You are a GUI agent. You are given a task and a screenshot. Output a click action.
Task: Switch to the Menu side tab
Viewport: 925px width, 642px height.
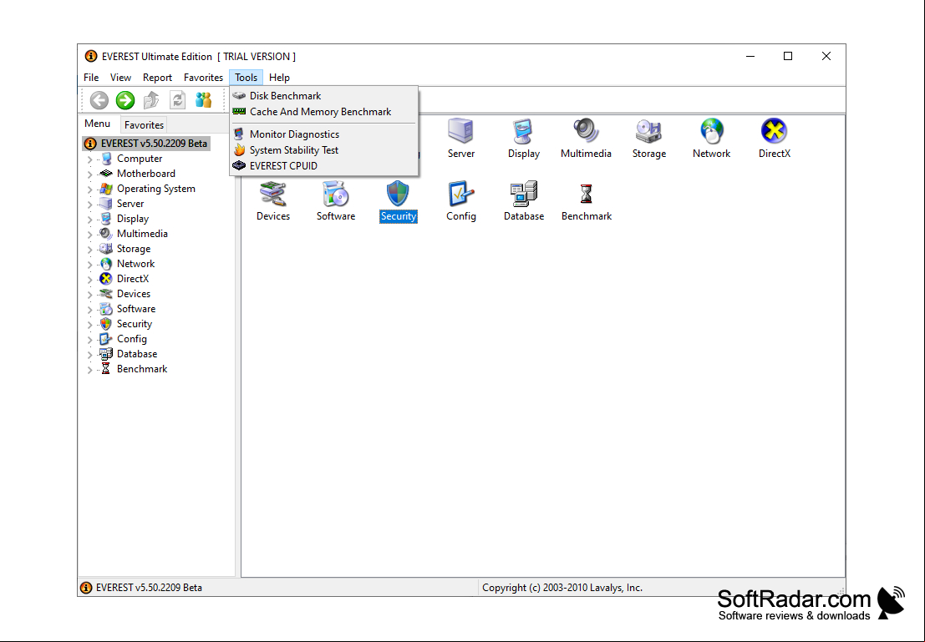[x=97, y=124]
